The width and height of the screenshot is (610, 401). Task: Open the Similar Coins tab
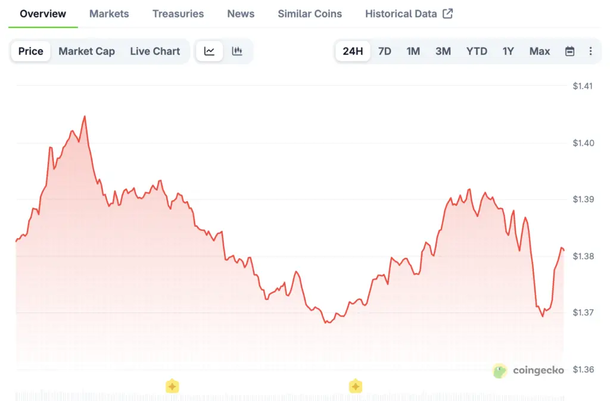coord(310,14)
